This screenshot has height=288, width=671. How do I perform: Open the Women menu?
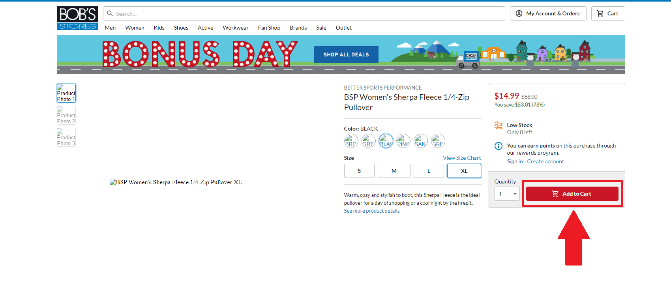(135, 28)
